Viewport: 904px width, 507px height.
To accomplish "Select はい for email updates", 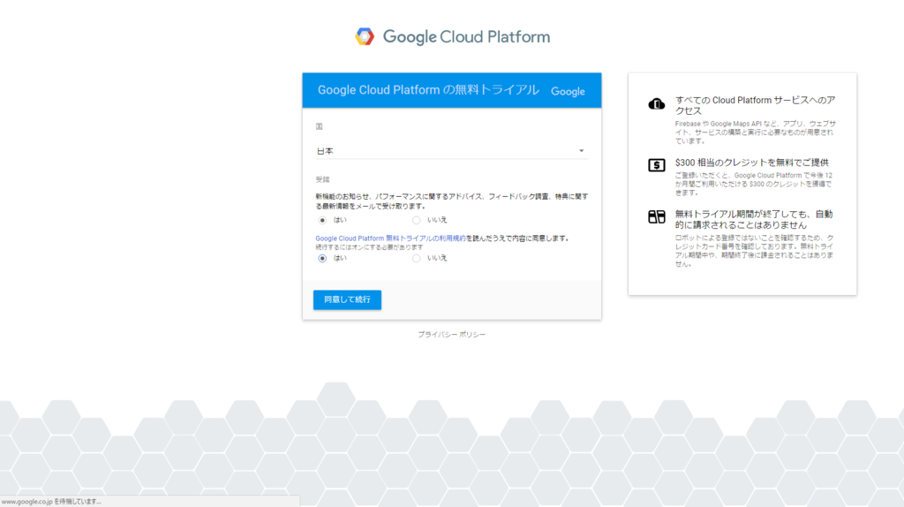I will pos(322,220).
